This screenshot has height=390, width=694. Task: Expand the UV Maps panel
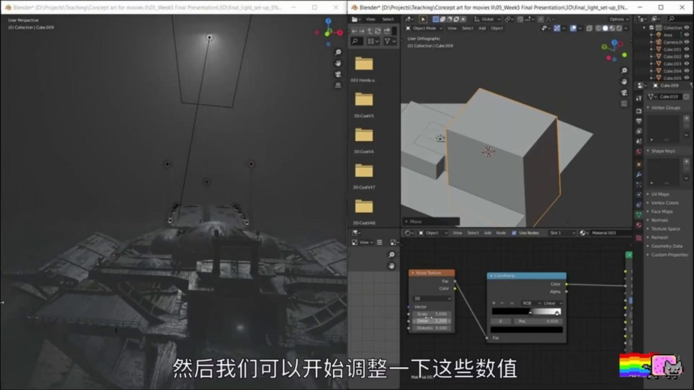click(x=659, y=194)
